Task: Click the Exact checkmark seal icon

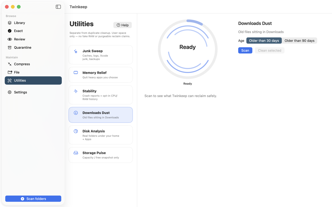Action: coord(10,31)
